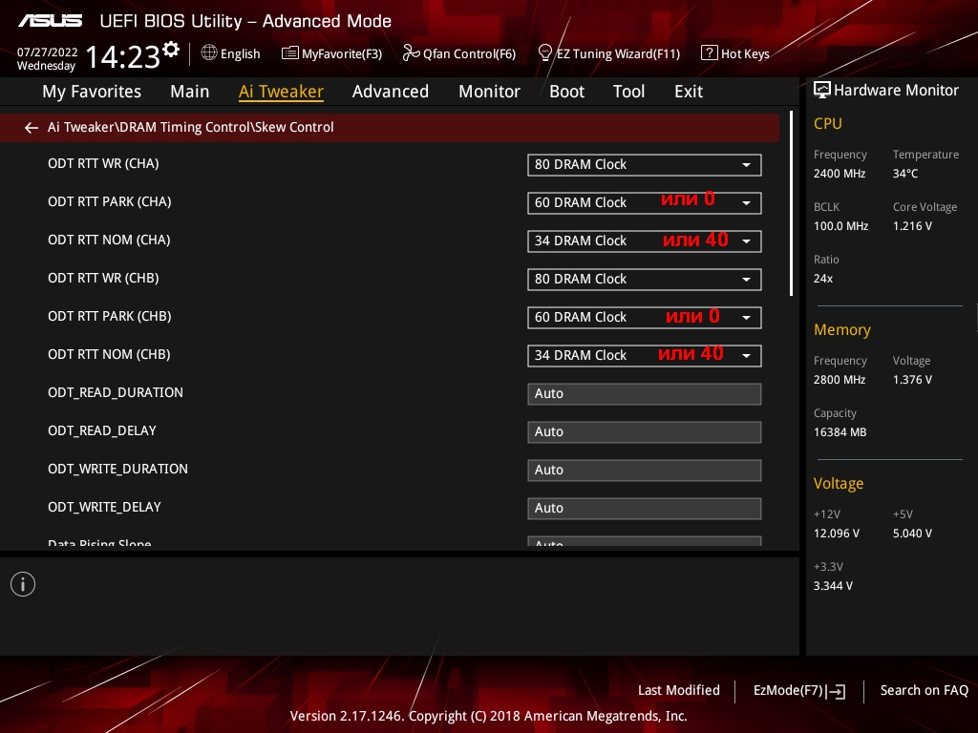The image size is (978, 733).
Task: Open MyFavorite(F3) list icon
Action: tap(289, 53)
